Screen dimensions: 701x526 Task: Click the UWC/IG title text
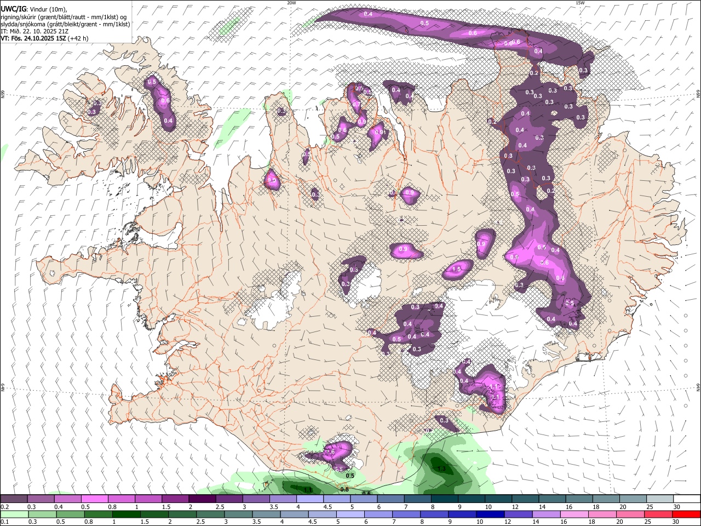click(13, 9)
